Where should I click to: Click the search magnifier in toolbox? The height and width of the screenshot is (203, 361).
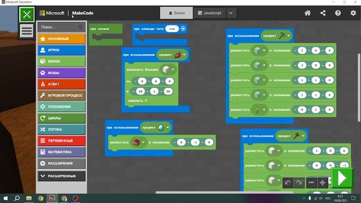[80, 27]
